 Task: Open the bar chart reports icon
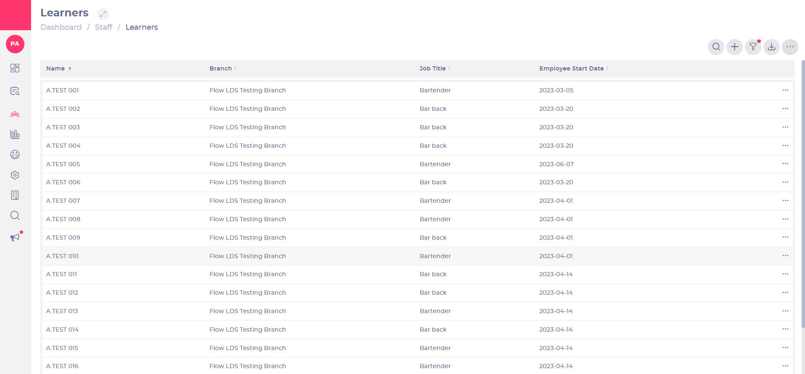tap(15, 134)
